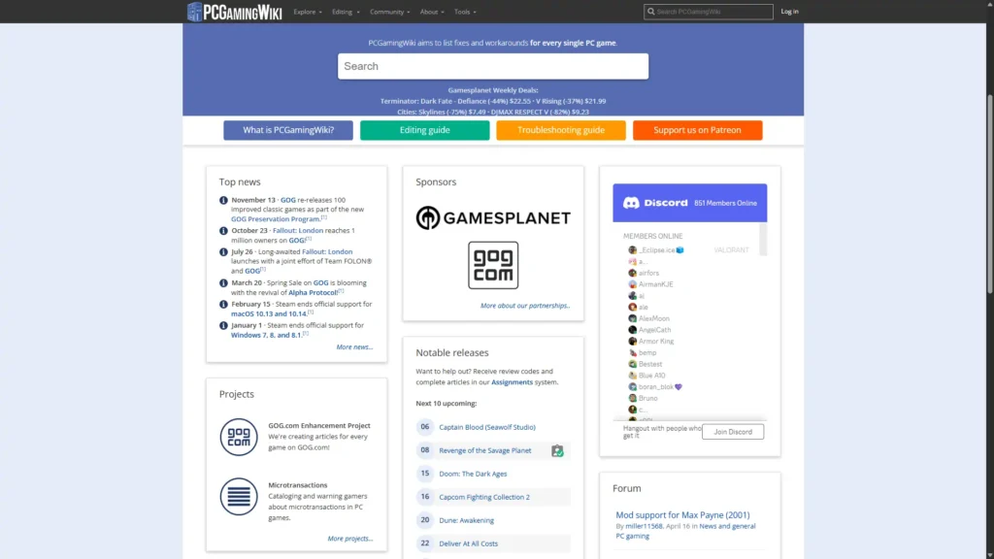Open Alpha Protocol news link
The height and width of the screenshot is (559, 994).
313,293
